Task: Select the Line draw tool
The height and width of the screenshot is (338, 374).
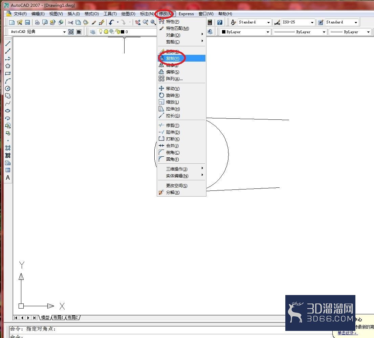Action: coord(8,43)
